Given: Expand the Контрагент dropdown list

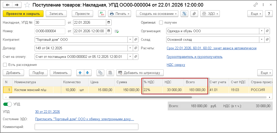Looking at the screenshot, I should tap(130, 40).
